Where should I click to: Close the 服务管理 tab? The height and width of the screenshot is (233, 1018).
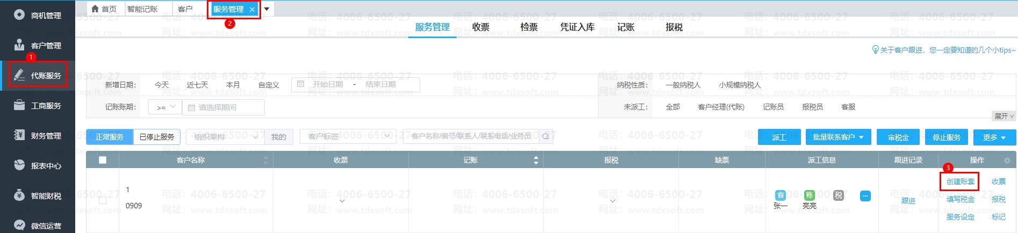(x=252, y=10)
